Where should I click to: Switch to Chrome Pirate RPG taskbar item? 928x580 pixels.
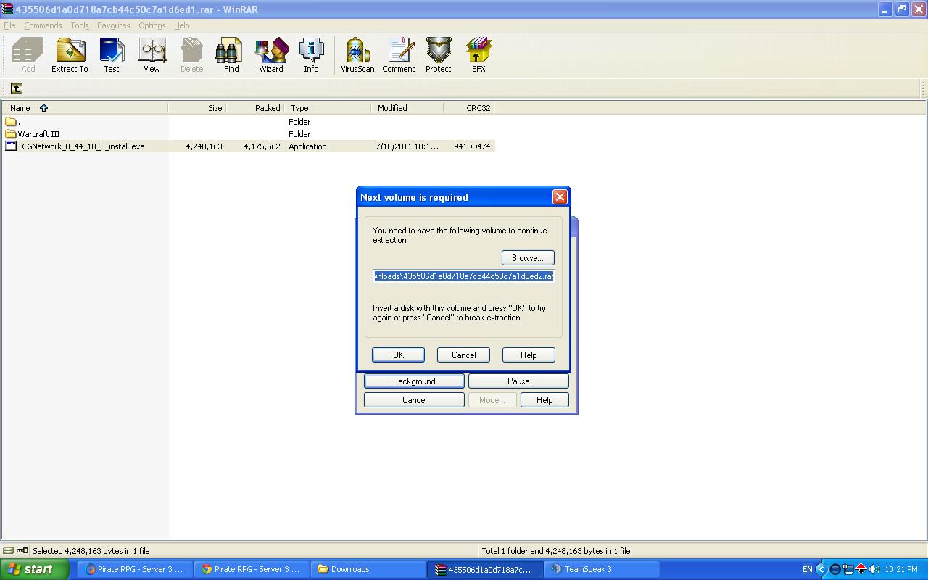click(x=252, y=570)
